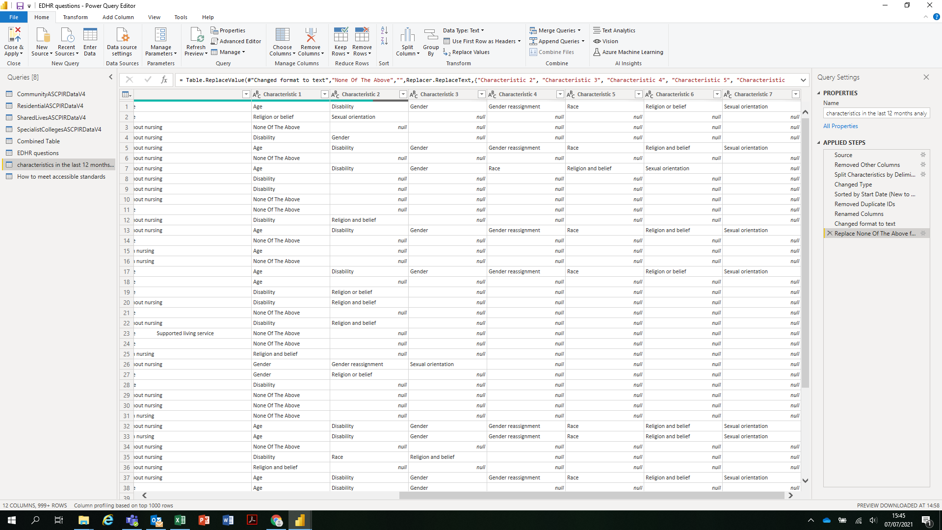Click the Enter Data icon
This screenshot has height=530, width=942.
90,34
